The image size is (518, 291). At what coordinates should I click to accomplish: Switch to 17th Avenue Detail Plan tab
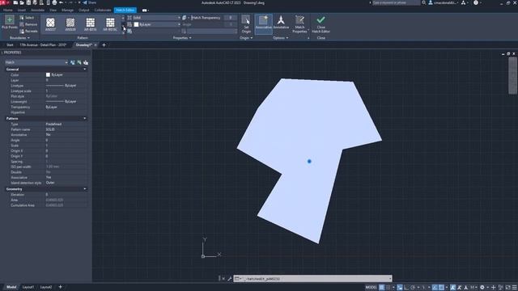click(x=43, y=45)
